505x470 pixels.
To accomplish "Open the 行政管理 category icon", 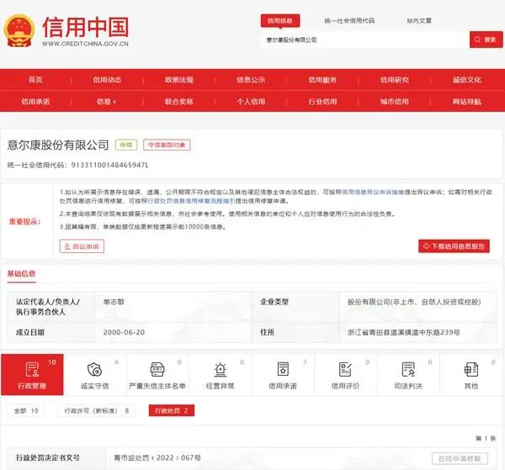I will [x=32, y=369].
